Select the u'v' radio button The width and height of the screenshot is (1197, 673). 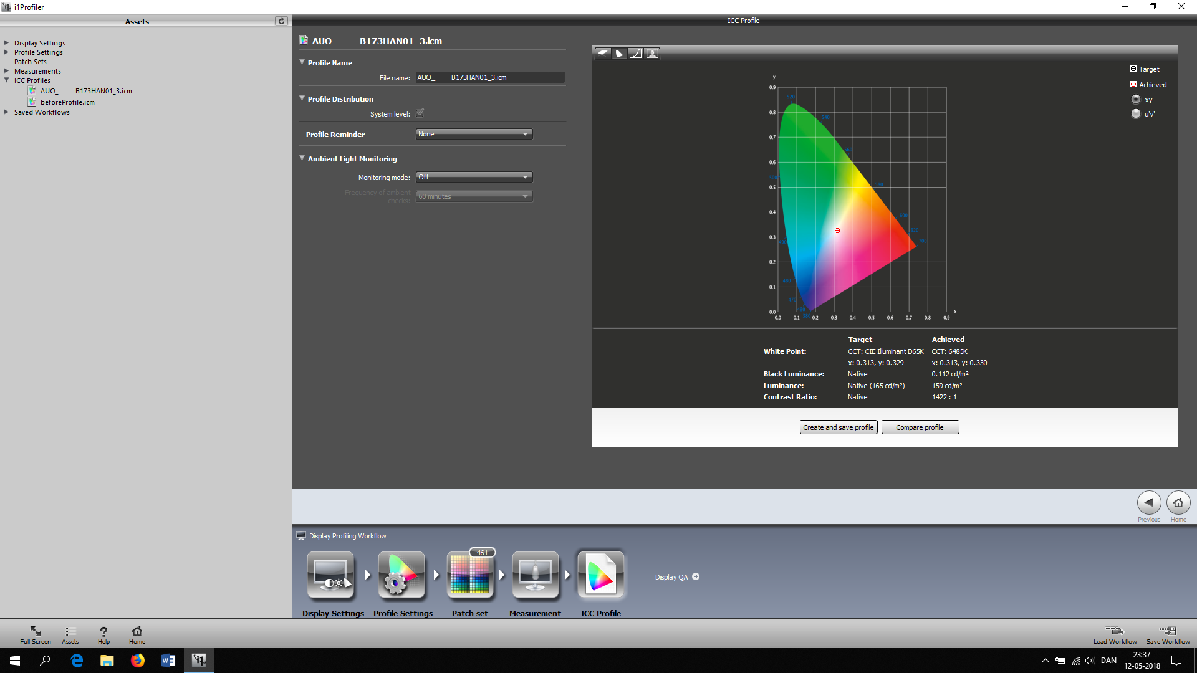(1136, 114)
